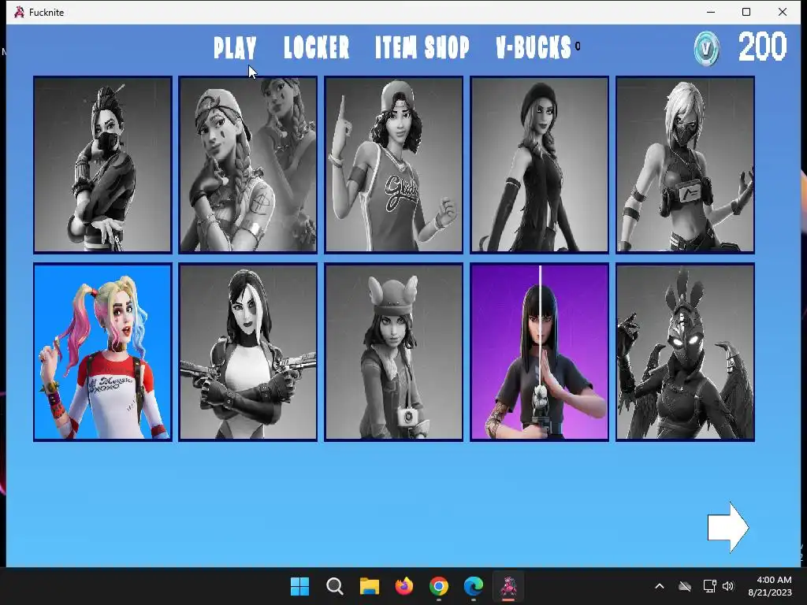Screen dimensions: 807x605
Task: Close the game window
Action: click(783, 12)
